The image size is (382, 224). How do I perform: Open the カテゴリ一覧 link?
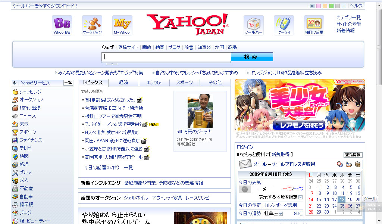pyautogui.click(x=349, y=18)
